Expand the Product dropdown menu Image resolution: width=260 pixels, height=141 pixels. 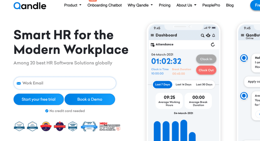tap(73, 5)
